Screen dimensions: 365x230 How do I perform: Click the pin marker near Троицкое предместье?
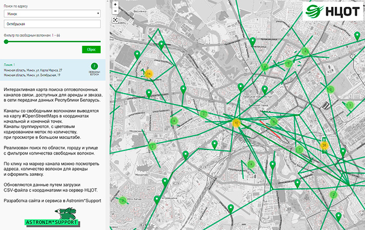point(264,90)
